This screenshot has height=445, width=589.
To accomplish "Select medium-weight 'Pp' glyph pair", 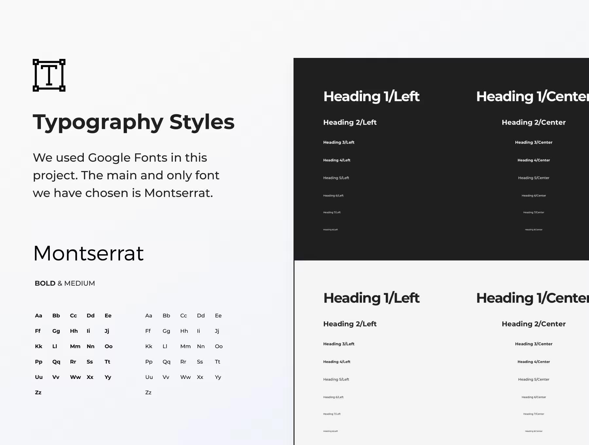I will coord(149,362).
